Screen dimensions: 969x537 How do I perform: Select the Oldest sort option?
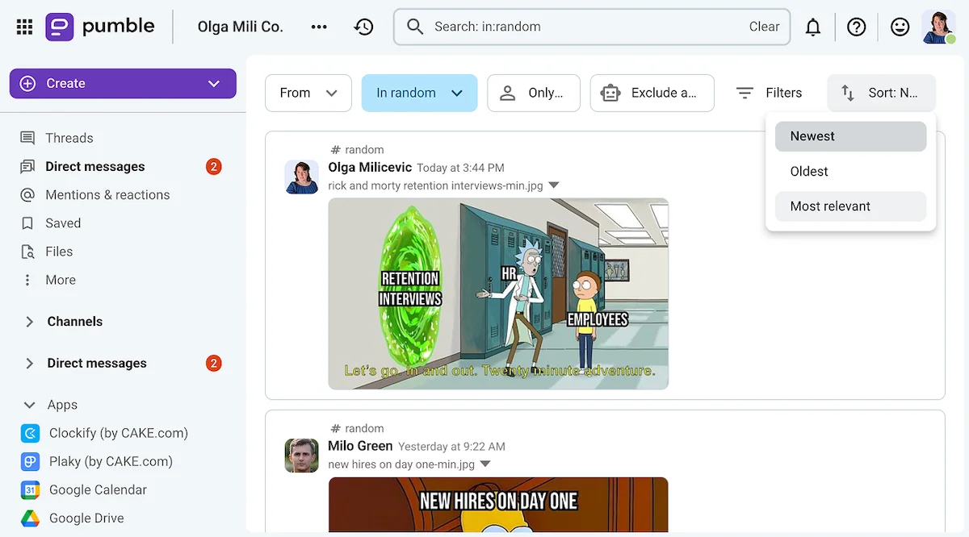click(808, 171)
